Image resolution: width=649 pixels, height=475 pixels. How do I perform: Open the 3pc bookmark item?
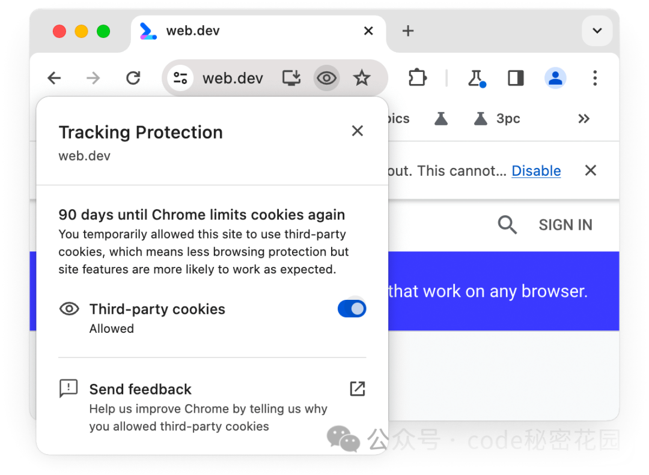pyautogui.click(x=497, y=119)
